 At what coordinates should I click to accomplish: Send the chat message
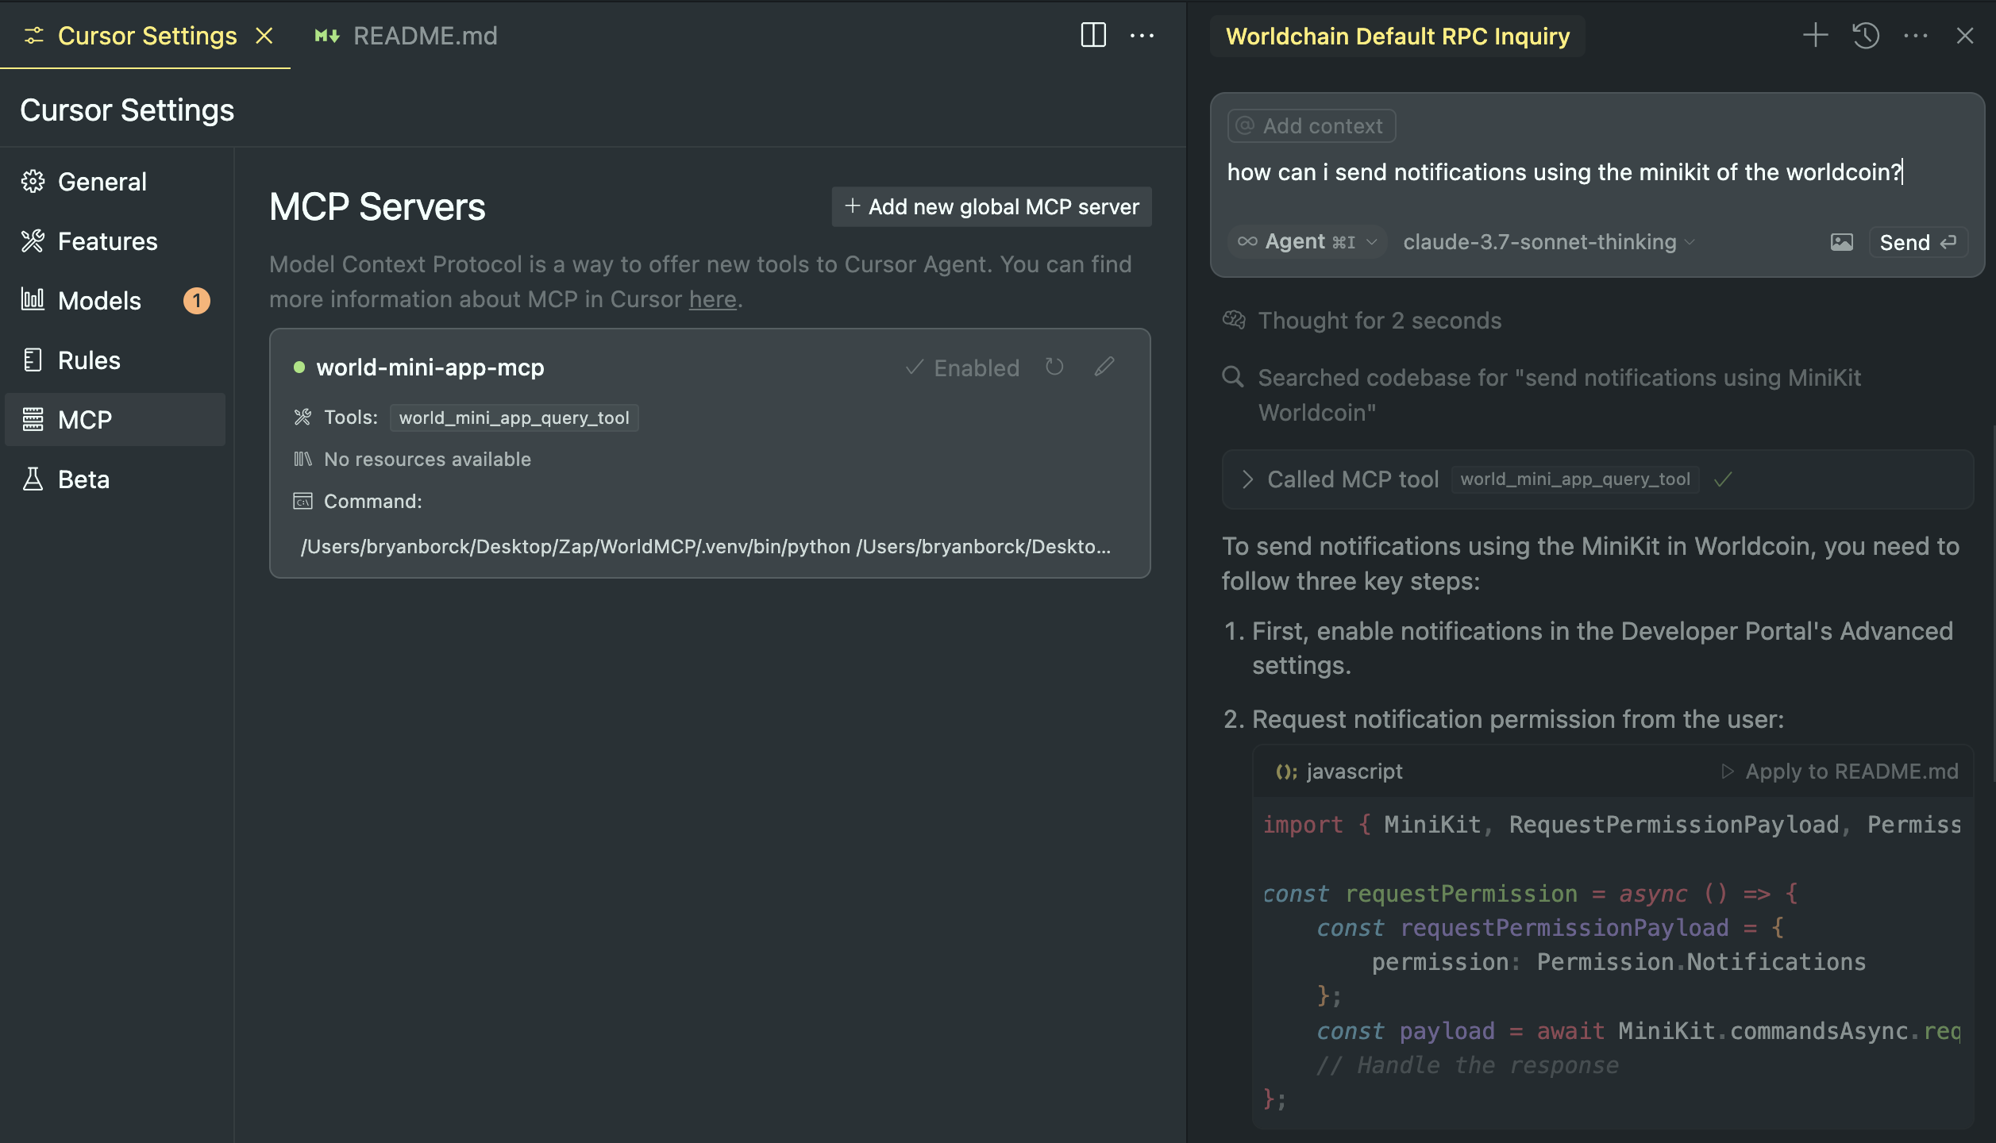pyautogui.click(x=1917, y=242)
